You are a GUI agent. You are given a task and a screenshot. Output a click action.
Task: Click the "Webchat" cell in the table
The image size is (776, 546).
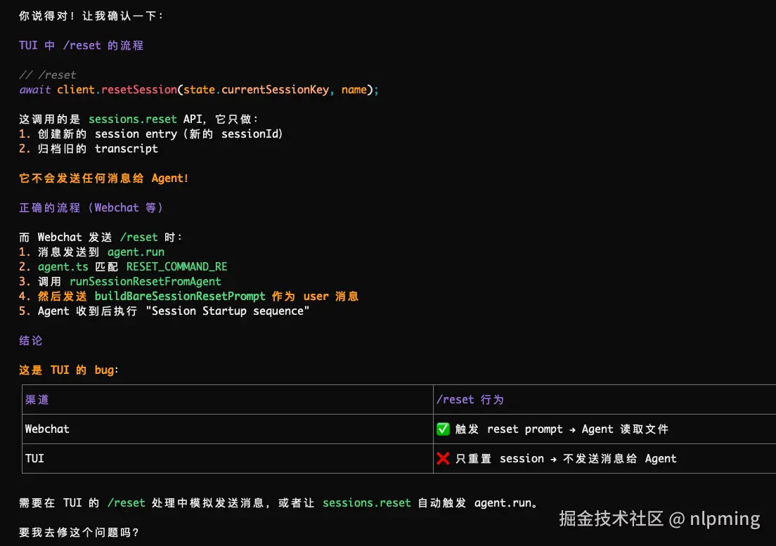pos(47,429)
